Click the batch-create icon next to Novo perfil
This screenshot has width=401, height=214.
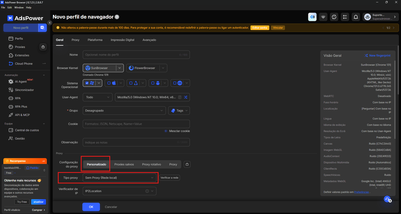43,28
